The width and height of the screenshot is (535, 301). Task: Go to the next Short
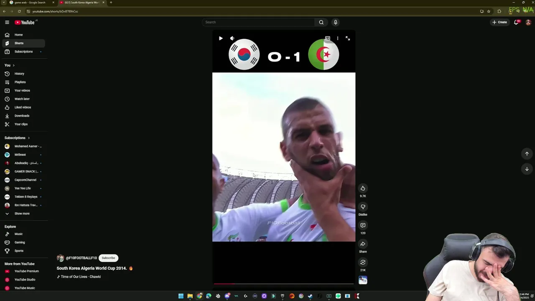point(527,169)
